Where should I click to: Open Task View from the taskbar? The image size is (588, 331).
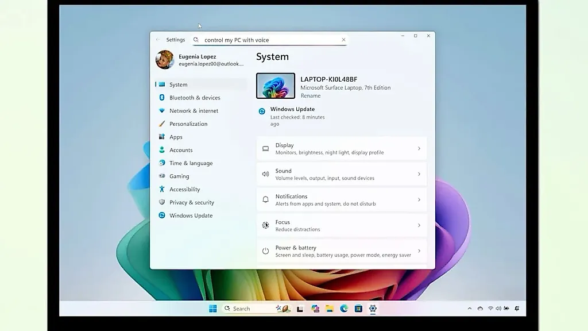coord(300,309)
